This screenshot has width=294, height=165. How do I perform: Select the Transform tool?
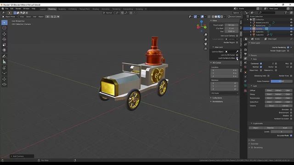(4, 50)
